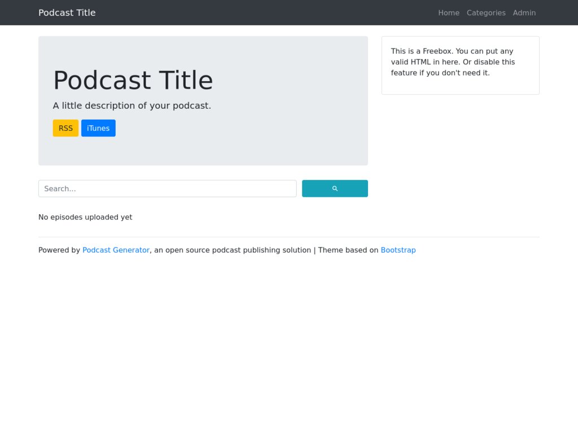Open the Categories nav item
Viewport: 578px width, 433px height.
(486, 12)
